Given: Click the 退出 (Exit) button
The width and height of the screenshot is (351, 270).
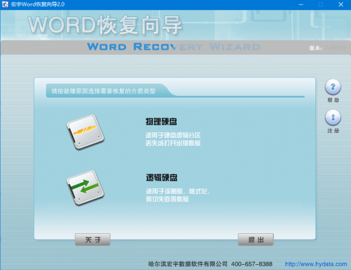Looking at the screenshot, I should [256, 240].
